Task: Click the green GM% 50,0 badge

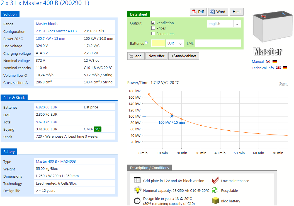Action: (x=97, y=129)
